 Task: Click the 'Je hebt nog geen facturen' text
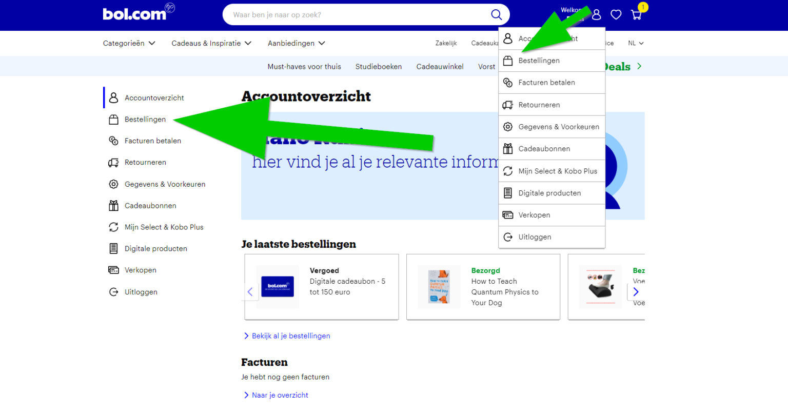tap(285, 377)
